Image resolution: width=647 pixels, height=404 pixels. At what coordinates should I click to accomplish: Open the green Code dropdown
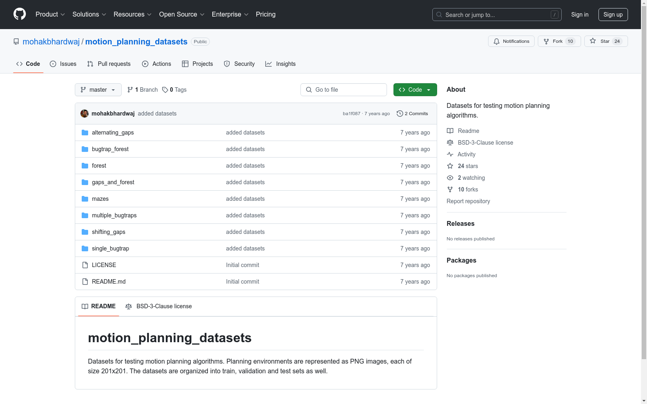pyautogui.click(x=415, y=90)
